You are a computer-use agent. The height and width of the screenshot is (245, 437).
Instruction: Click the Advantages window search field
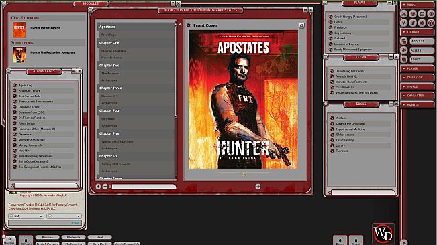46,185
